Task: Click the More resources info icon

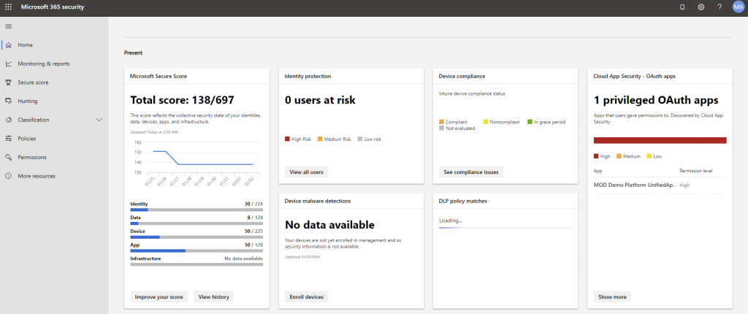Action: (8, 175)
